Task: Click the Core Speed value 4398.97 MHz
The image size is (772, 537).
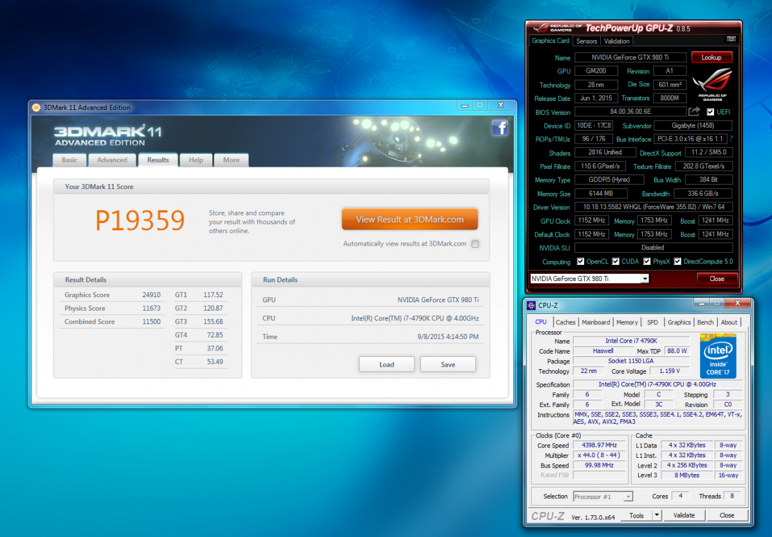Action: point(600,445)
